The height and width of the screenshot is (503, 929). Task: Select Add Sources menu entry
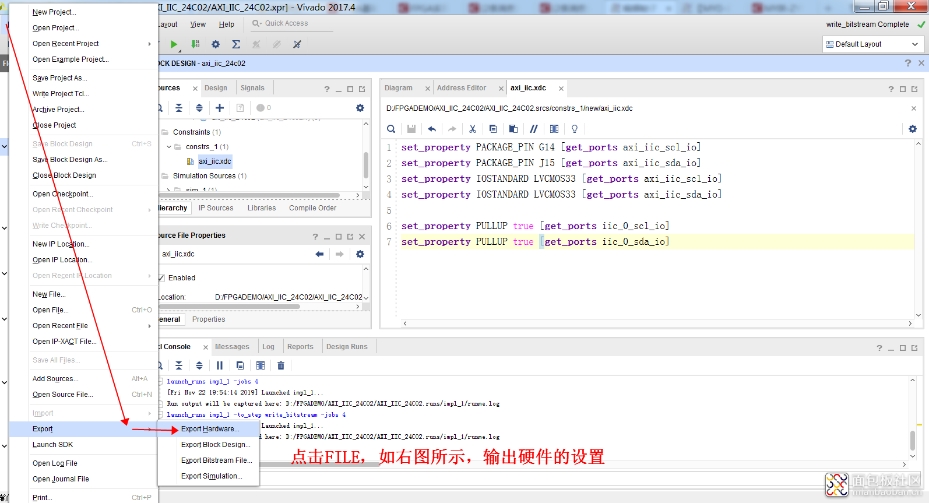83,379
